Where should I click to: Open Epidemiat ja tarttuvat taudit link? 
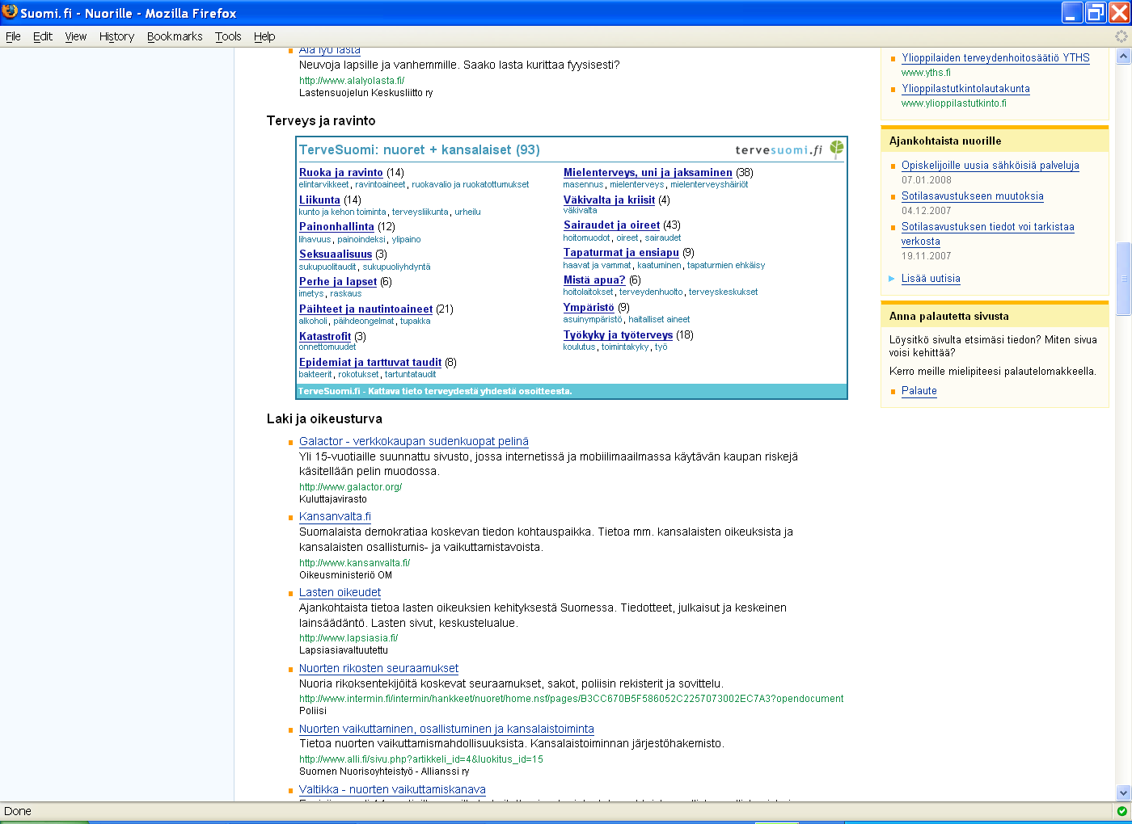coord(370,362)
